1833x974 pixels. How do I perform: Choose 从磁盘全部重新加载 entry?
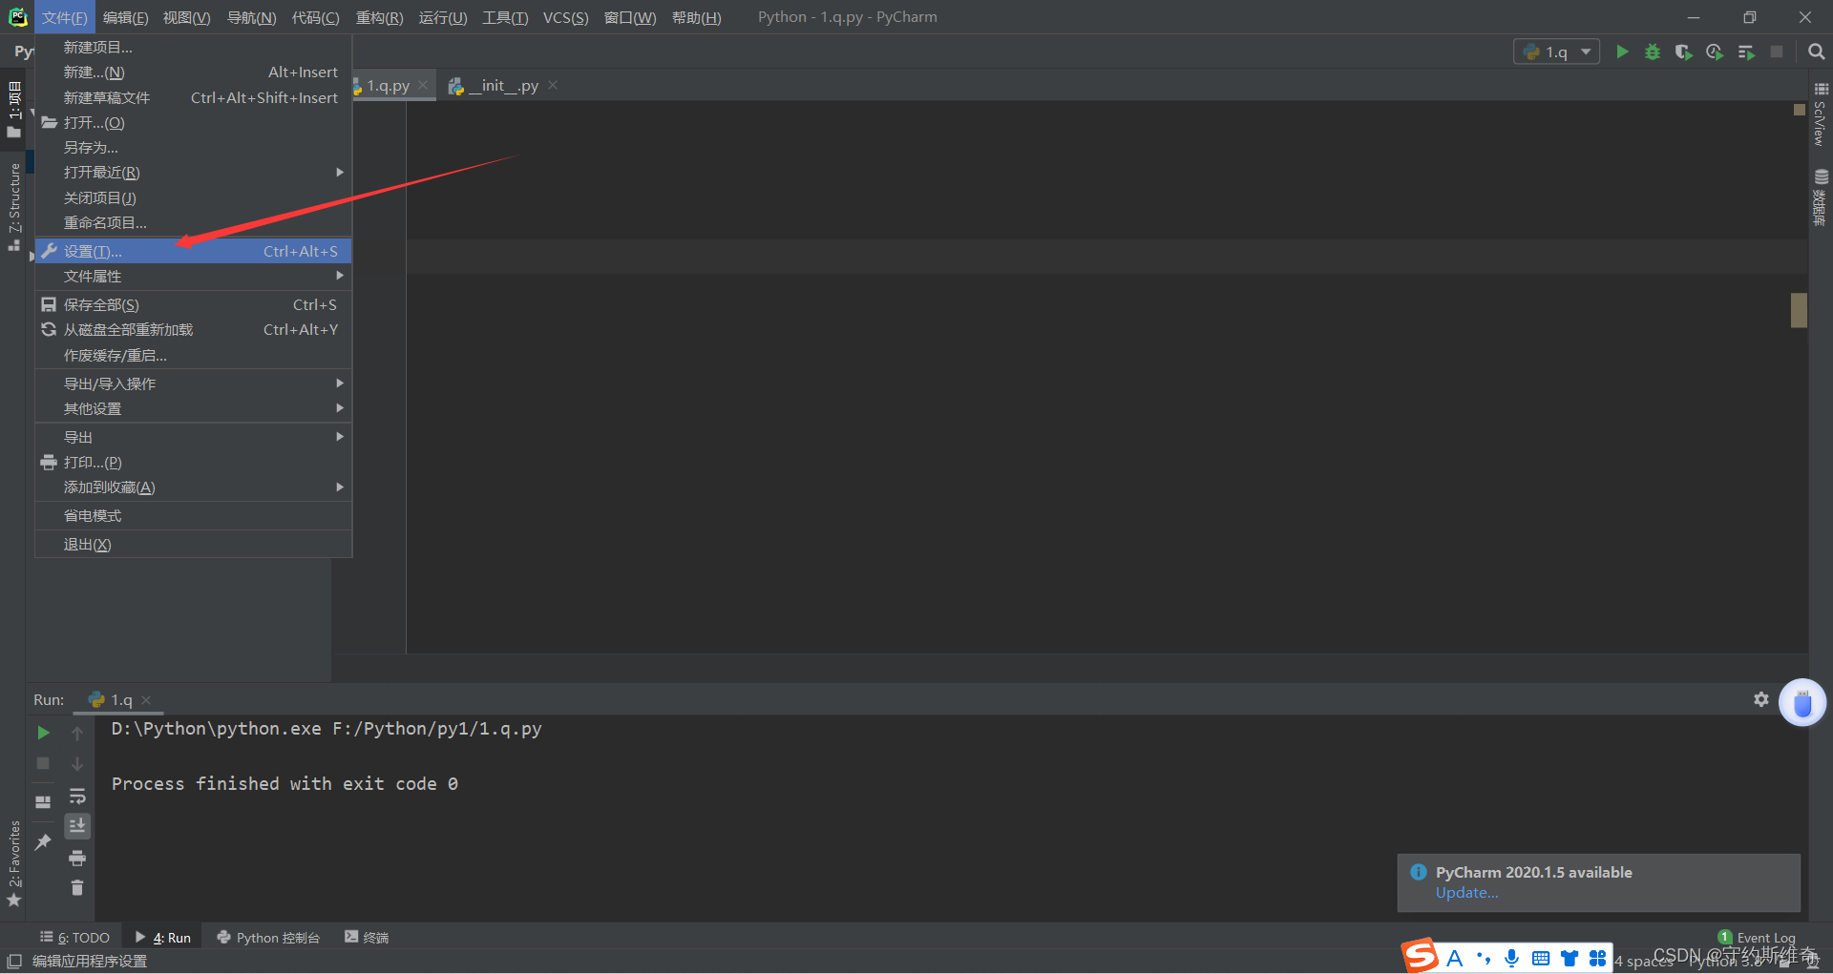194,330
